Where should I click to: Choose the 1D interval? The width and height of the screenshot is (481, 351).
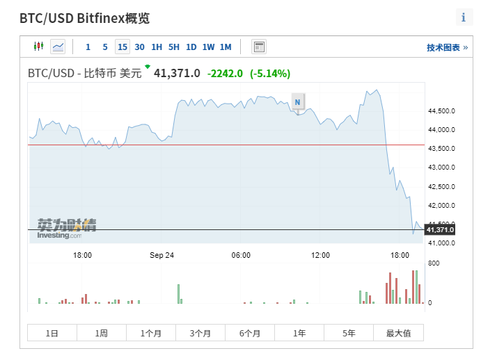[x=191, y=47]
